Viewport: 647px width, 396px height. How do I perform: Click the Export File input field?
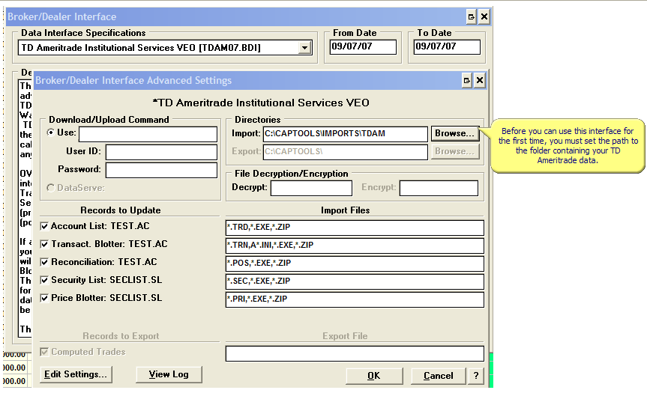[355, 353]
